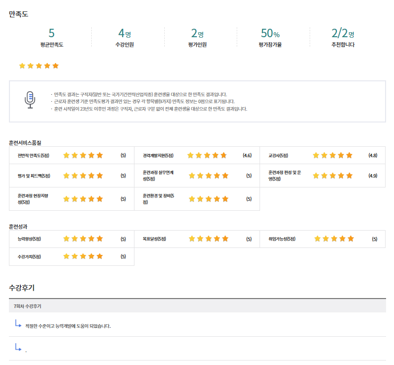Select the 7회차 수강후기 header row
Viewport: 394px width, 365px height.
(197, 306)
